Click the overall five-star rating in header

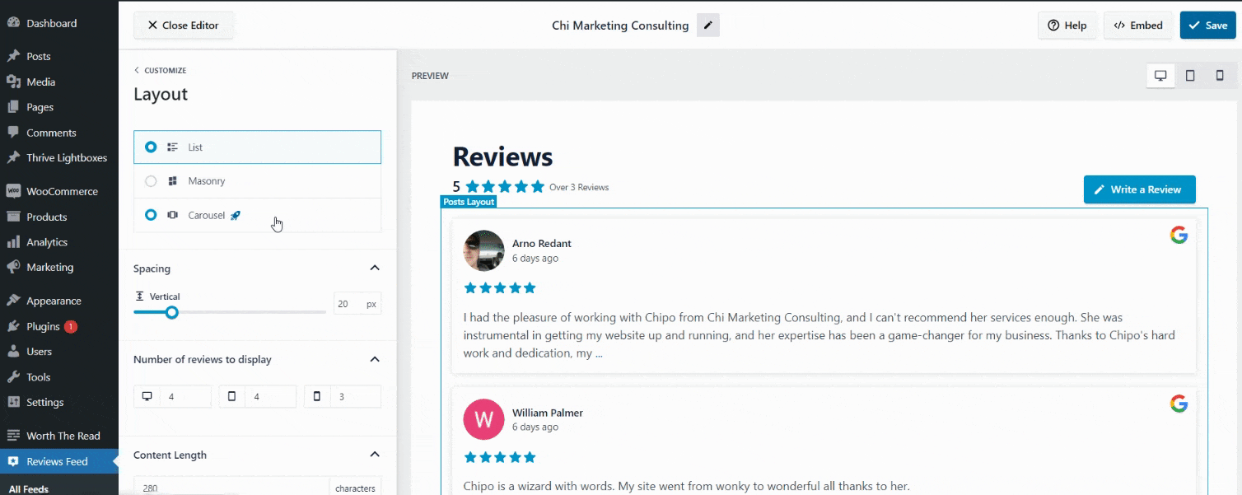click(x=505, y=187)
